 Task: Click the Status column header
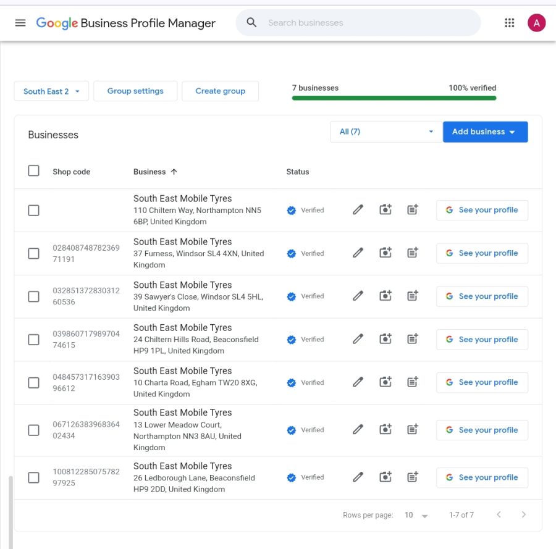click(x=298, y=172)
